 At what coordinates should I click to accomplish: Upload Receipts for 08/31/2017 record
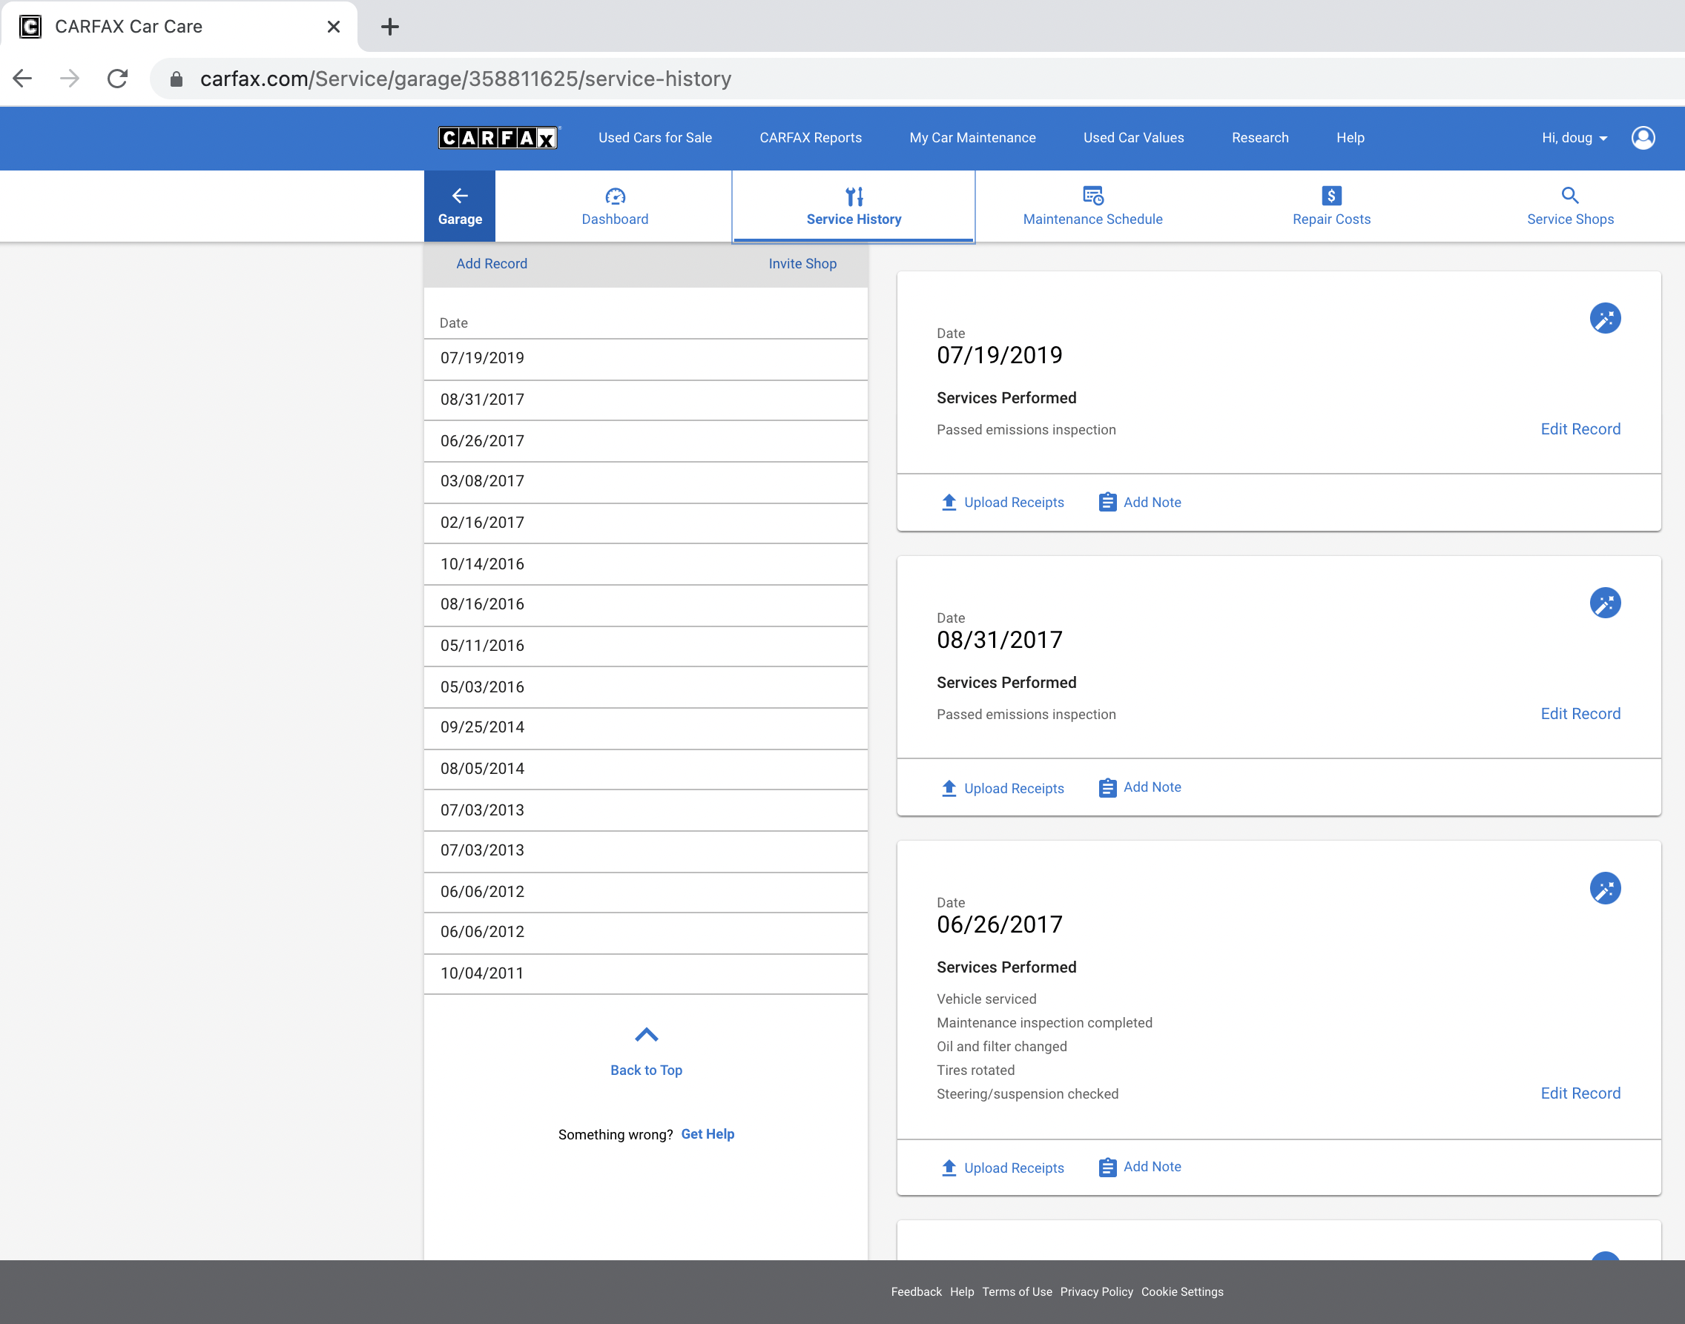pyautogui.click(x=1002, y=788)
